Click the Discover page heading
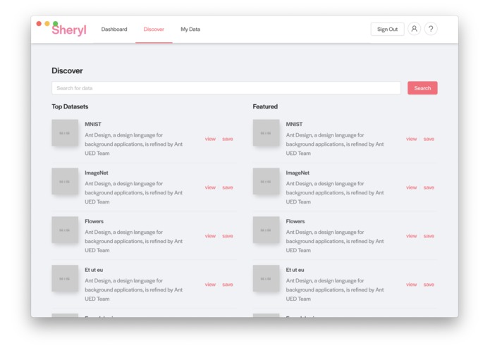This screenshot has height=348, width=490. (x=67, y=70)
